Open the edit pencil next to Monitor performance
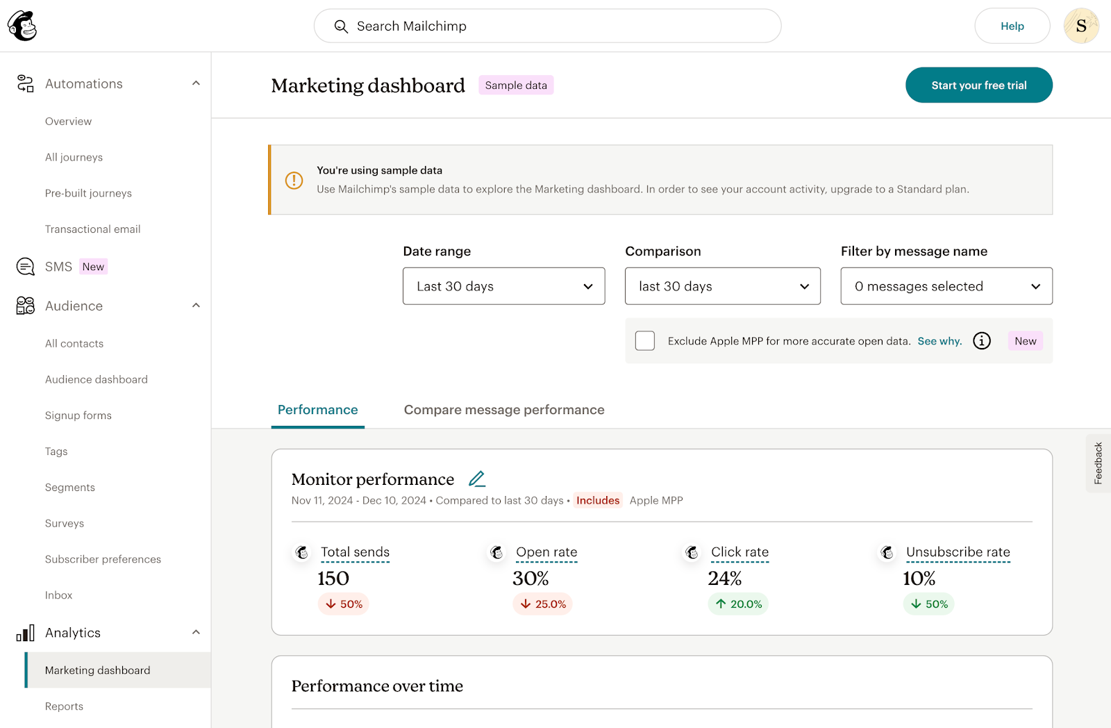The height and width of the screenshot is (728, 1111). click(477, 479)
